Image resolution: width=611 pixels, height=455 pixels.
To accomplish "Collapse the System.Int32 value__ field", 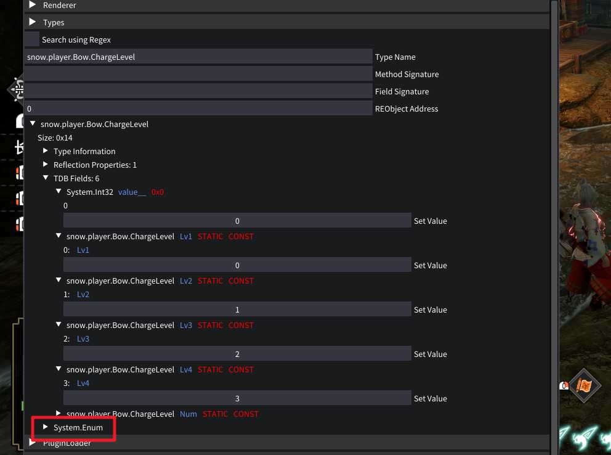I will pyautogui.click(x=59, y=192).
